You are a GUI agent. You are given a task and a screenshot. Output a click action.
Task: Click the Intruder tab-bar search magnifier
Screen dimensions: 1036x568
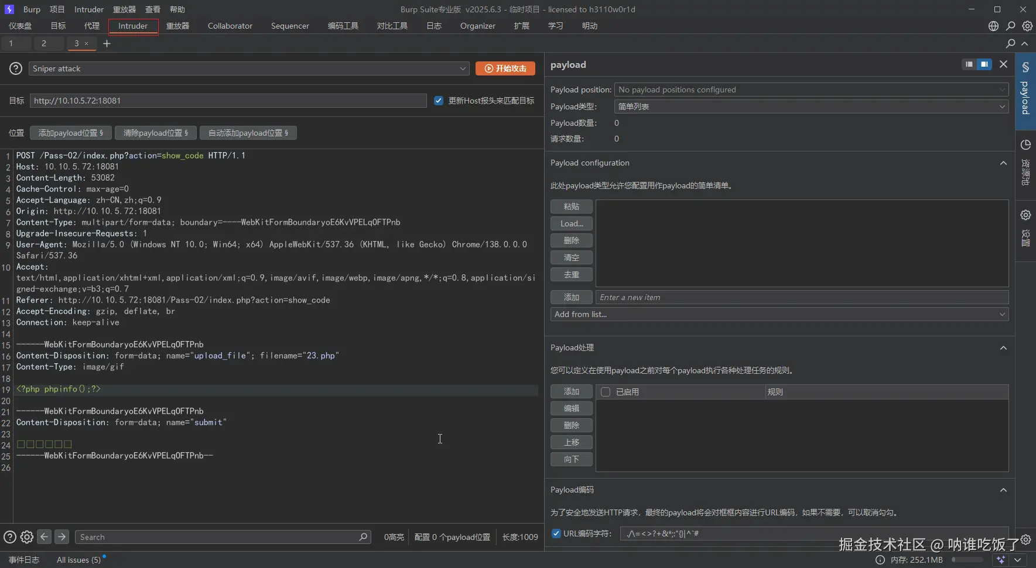click(x=1010, y=43)
